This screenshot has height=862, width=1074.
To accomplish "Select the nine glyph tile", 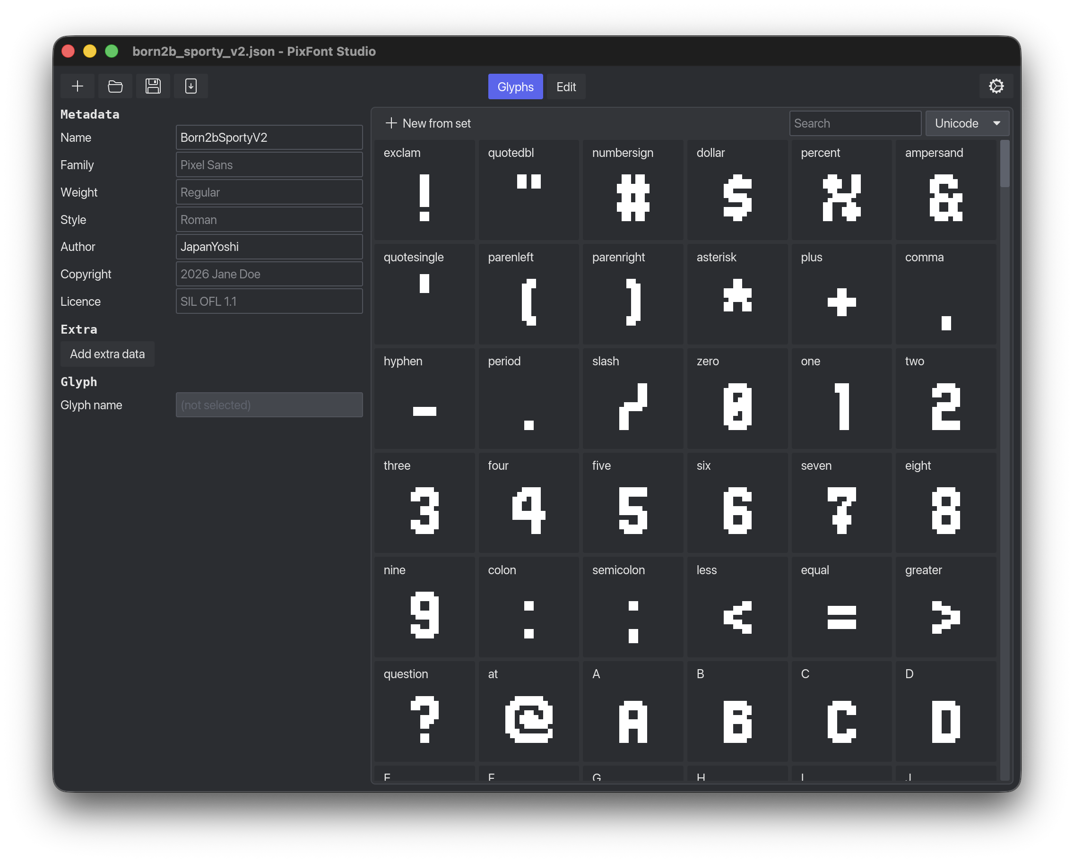I will (424, 606).
